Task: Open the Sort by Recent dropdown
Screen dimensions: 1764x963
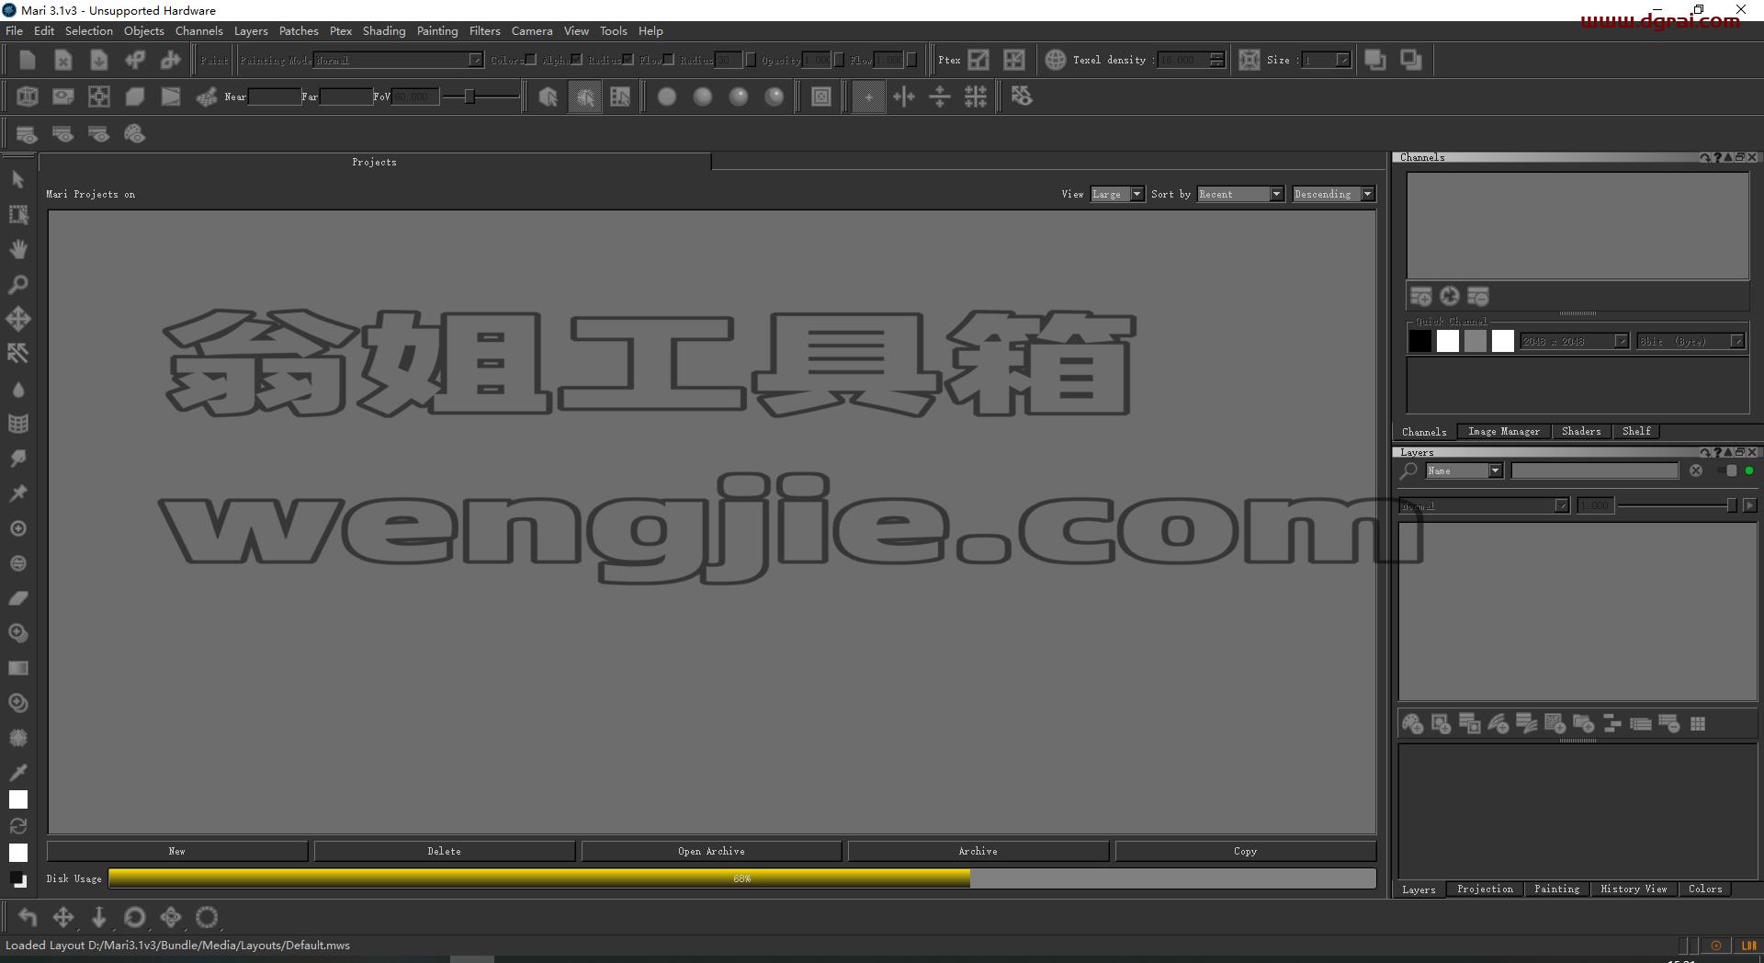Action: 1239,194
